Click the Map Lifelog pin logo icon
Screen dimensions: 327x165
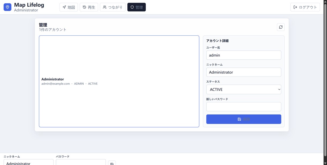point(8,7)
